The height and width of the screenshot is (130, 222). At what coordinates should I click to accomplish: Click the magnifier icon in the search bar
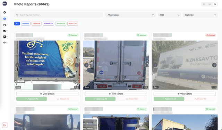[17, 15]
